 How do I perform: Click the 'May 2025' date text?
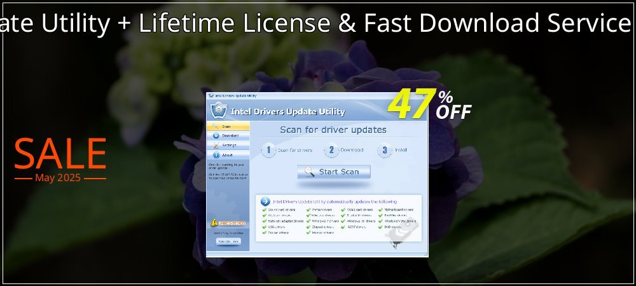click(58, 178)
